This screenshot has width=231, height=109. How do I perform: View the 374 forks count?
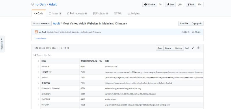pos(200,4)
